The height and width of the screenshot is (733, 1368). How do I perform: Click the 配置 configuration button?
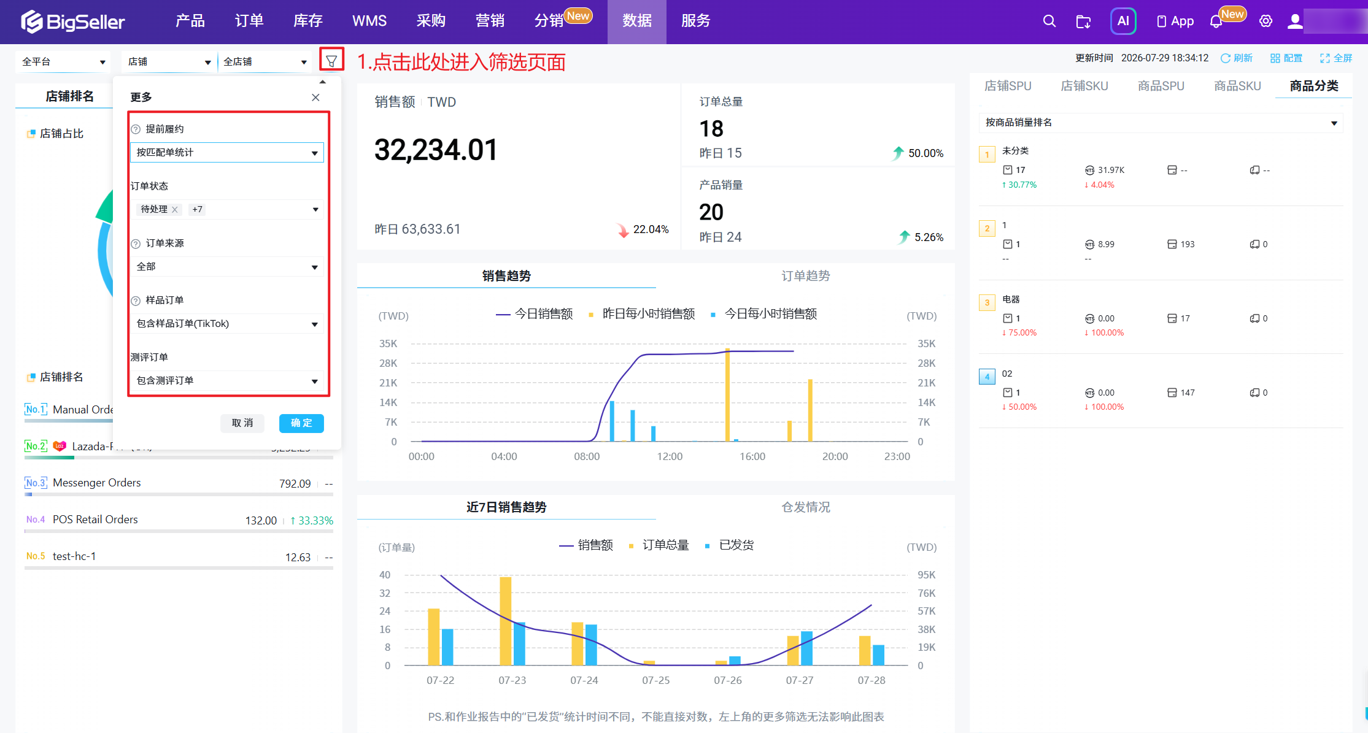[1286, 58]
